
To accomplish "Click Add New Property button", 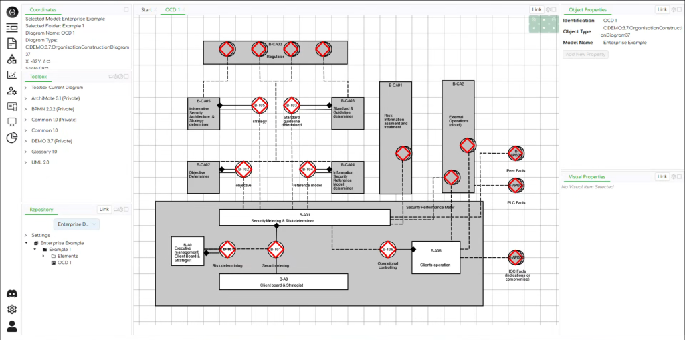I will click(x=586, y=54).
